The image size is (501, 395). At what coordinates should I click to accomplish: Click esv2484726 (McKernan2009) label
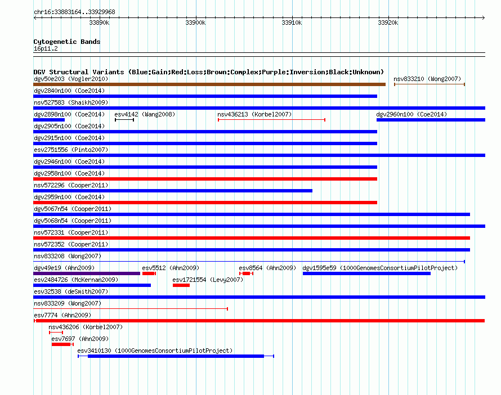pyautogui.click(x=76, y=280)
